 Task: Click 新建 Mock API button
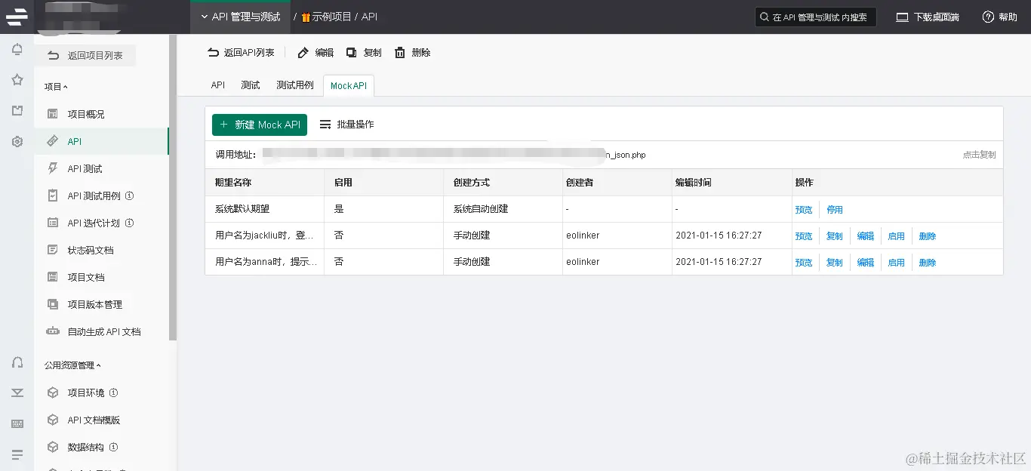coord(260,125)
